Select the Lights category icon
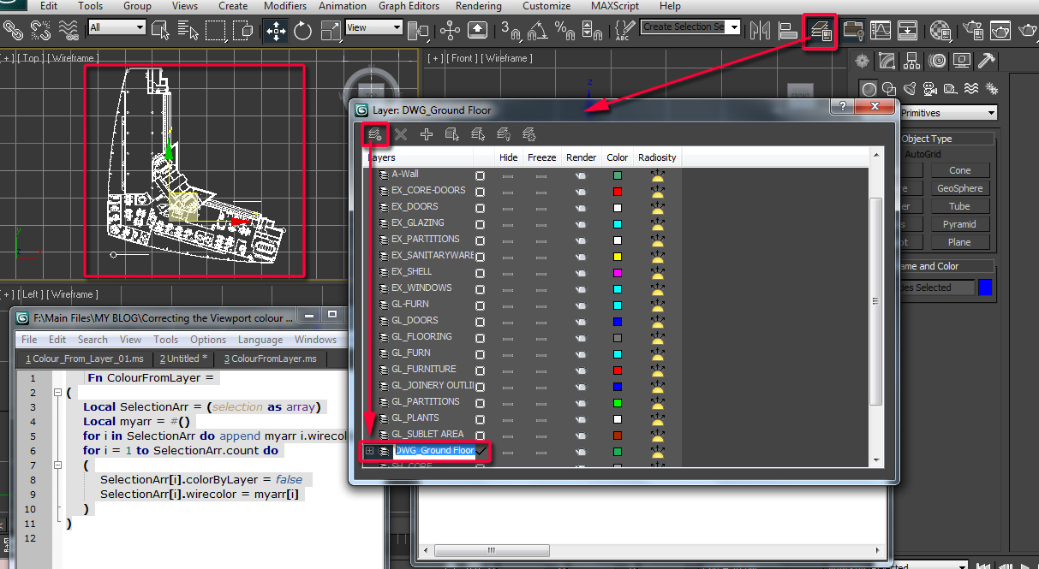1039x569 pixels. click(x=910, y=88)
